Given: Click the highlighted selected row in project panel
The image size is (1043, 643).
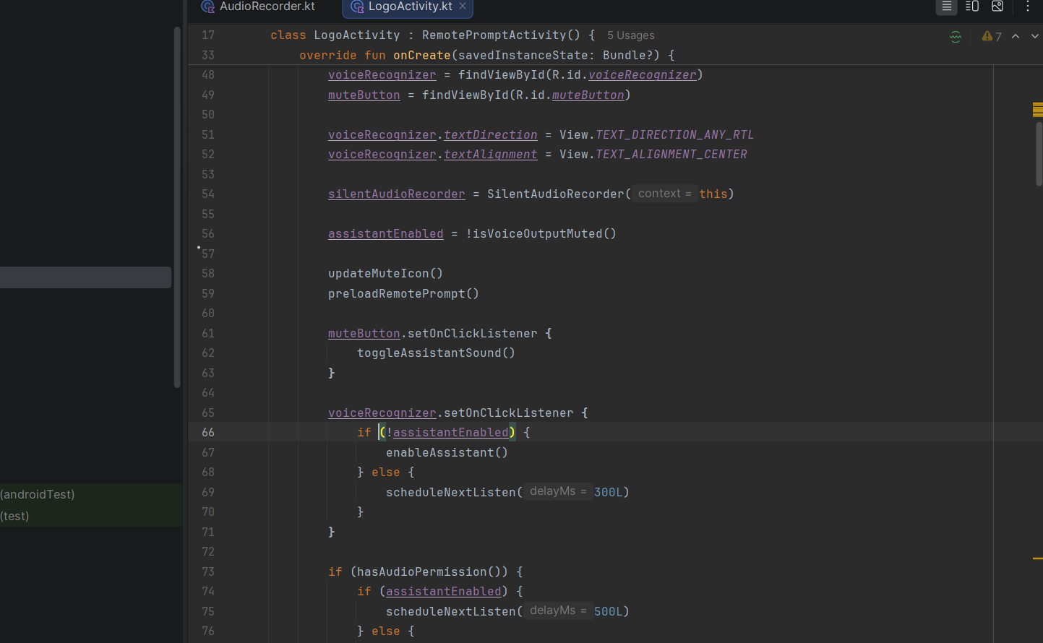Looking at the screenshot, I should coord(85,277).
